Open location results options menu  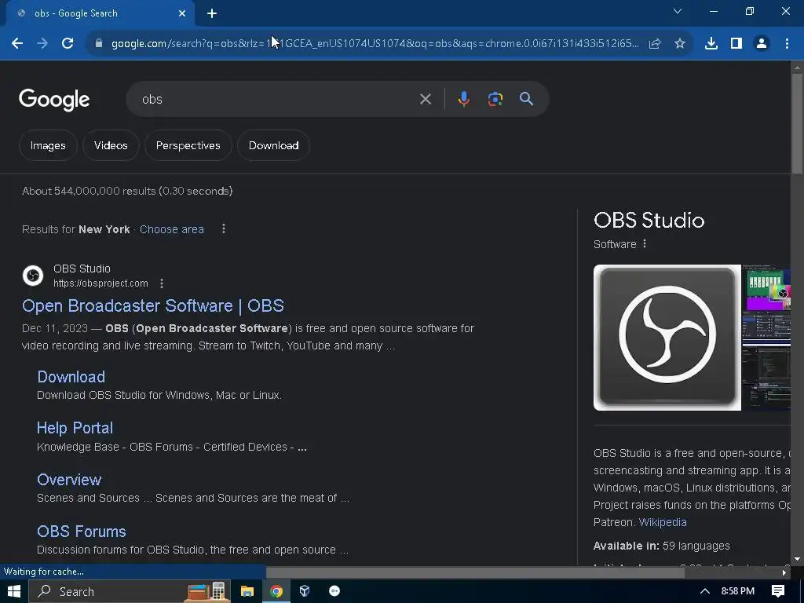click(x=224, y=228)
